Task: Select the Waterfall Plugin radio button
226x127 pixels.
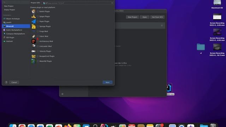Action: pyautogui.click(x=38, y=61)
